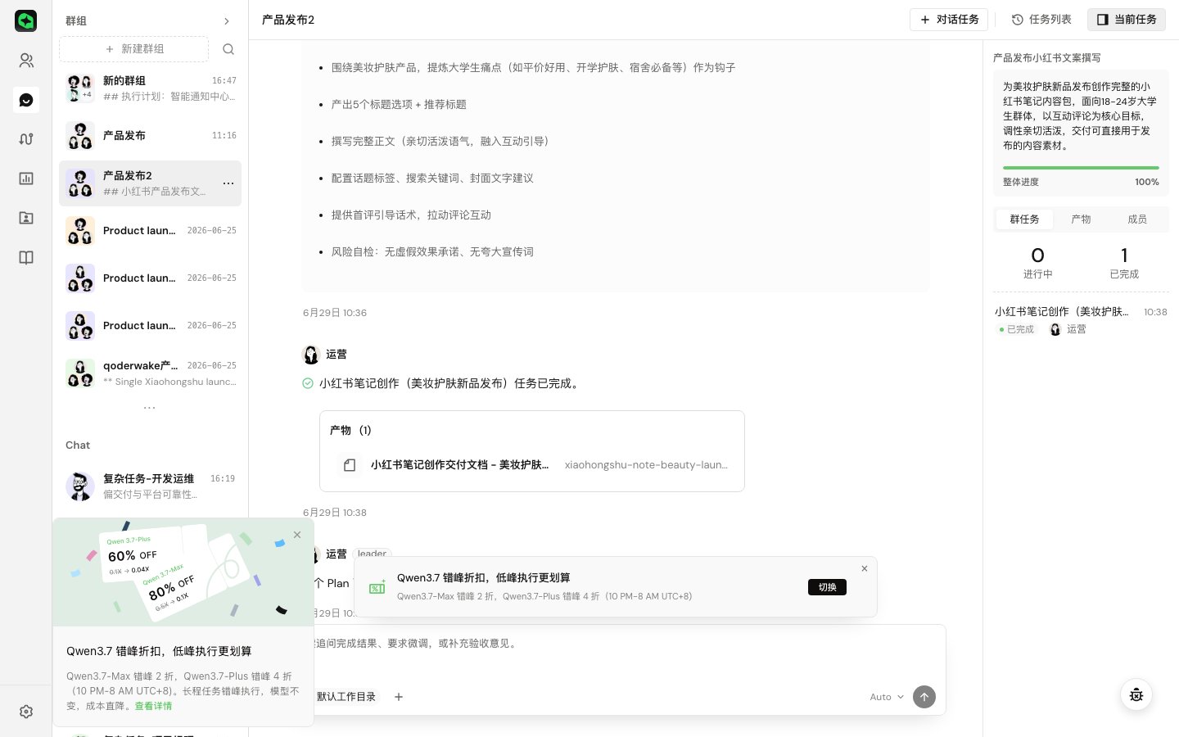Click the 对话任务 button

point(949,20)
